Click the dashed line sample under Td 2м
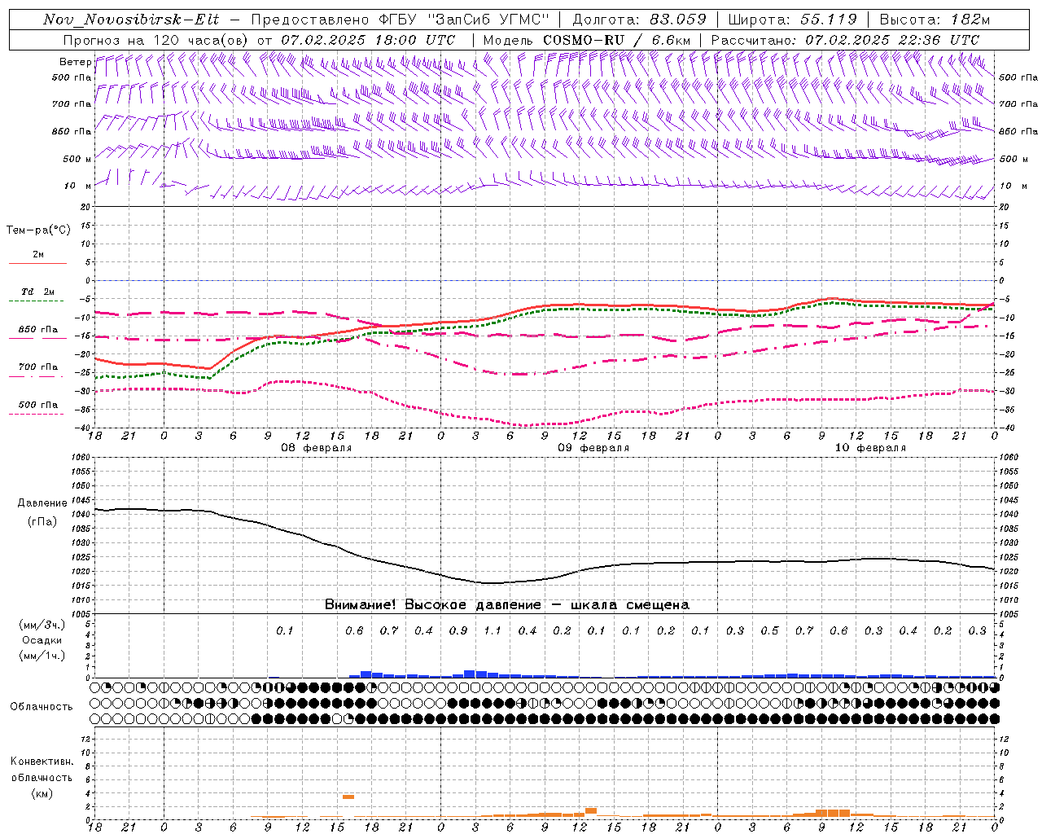Image resolution: width=1042 pixels, height=834 pixels. (x=37, y=301)
